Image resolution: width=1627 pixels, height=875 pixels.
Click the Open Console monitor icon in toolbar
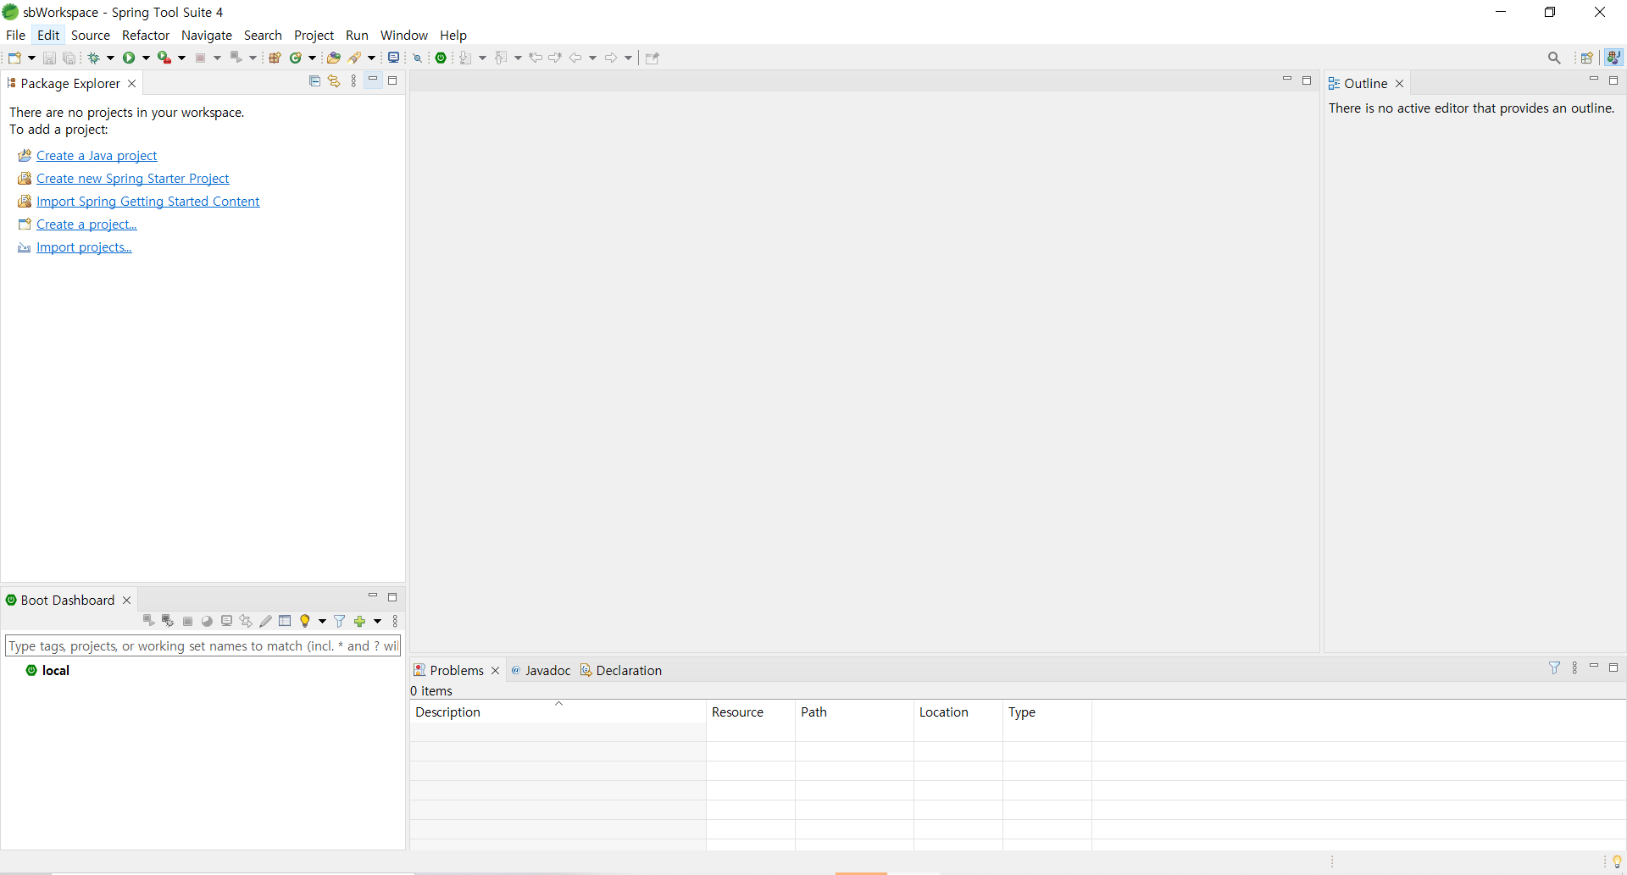click(x=394, y=58)
